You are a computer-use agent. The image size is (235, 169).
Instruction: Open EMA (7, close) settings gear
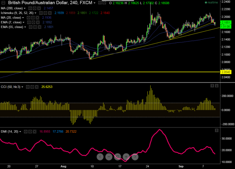tap(33, 22)
